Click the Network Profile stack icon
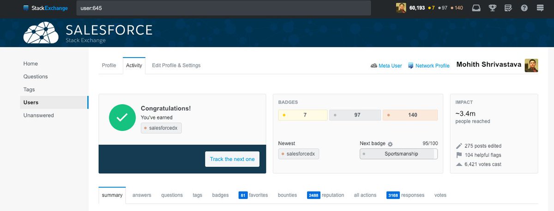The width and height of the screenshot is (554, 211). coord(411,66)
